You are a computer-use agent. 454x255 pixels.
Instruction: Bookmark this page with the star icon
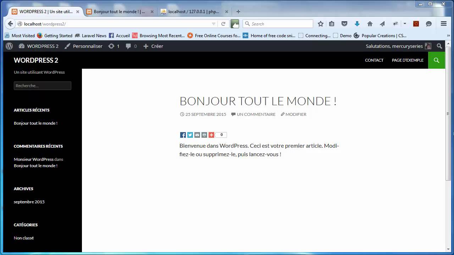point(321,24)
